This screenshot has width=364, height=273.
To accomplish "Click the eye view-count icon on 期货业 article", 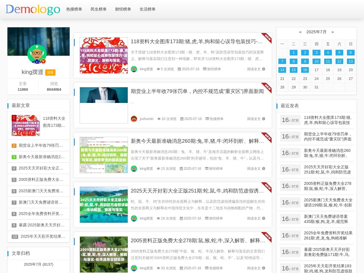I will click(159, 119).
